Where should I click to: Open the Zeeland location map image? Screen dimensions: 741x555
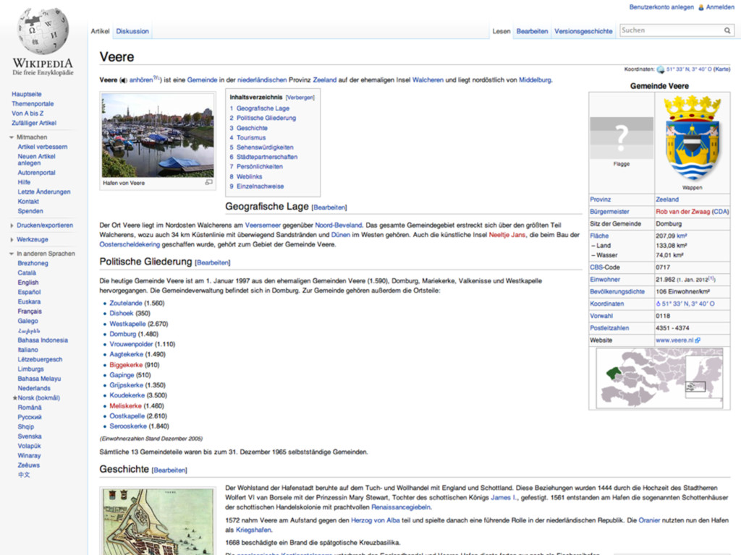click(660, 379)
